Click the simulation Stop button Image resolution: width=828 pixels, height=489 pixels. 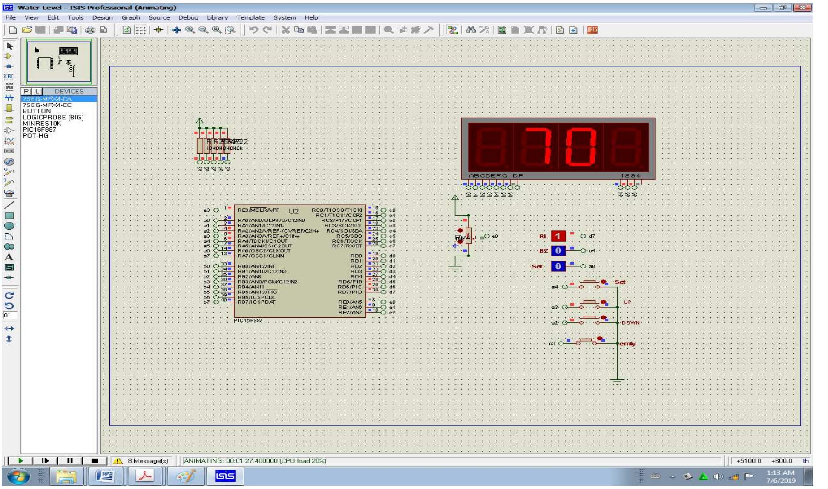click(x=95, y=460)
